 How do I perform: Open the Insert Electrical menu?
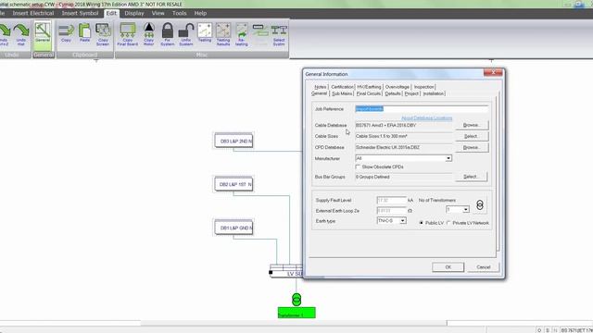coord(33,13)
